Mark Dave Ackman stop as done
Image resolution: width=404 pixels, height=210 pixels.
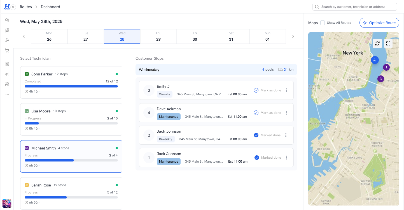267,113
